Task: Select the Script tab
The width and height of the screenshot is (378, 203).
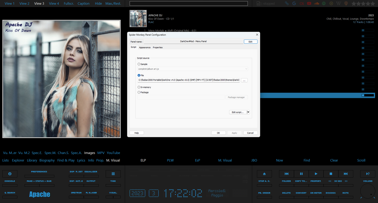Action: pyautogui.click(x=133, y=47)
